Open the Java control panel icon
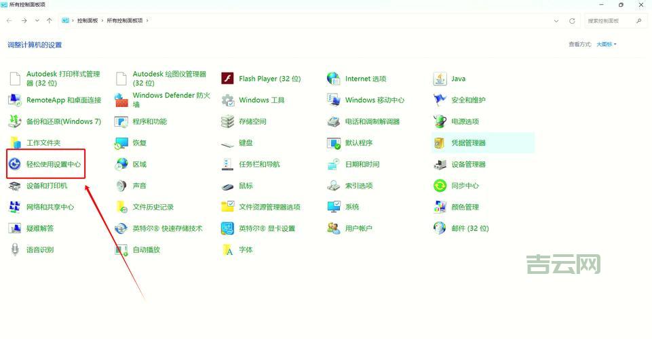652x339 pixels. [440, 78]
